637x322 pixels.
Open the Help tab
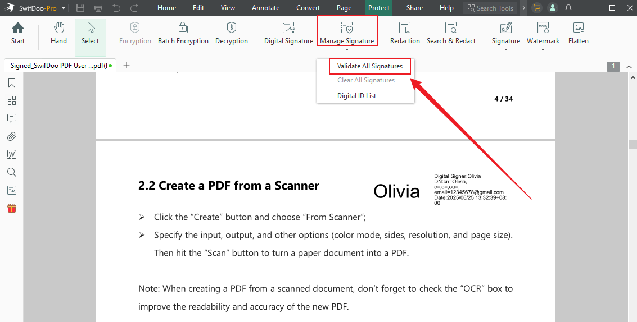pyautogui.click(x=446, y=8)
